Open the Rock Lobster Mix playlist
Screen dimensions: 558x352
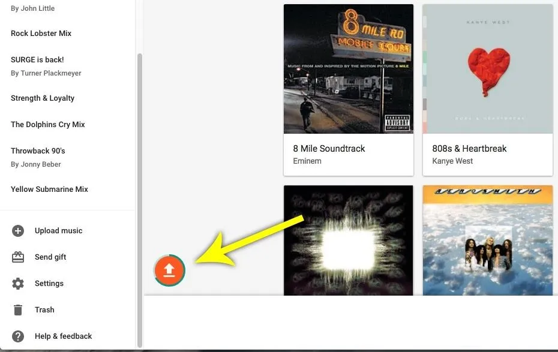point(41,34)
